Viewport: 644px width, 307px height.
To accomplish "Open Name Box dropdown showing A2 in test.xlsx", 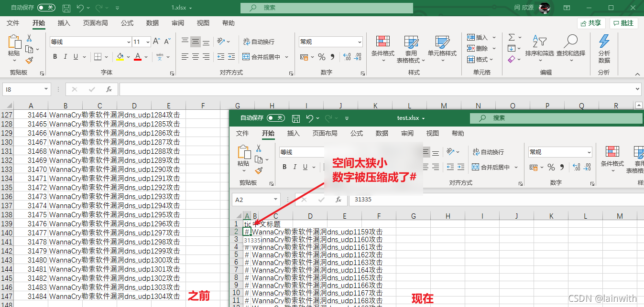I will point(276,200).
